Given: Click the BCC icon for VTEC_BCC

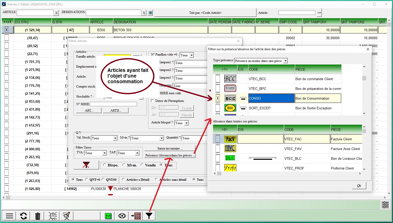Looking at the screenshot, I should click(230, 79).
